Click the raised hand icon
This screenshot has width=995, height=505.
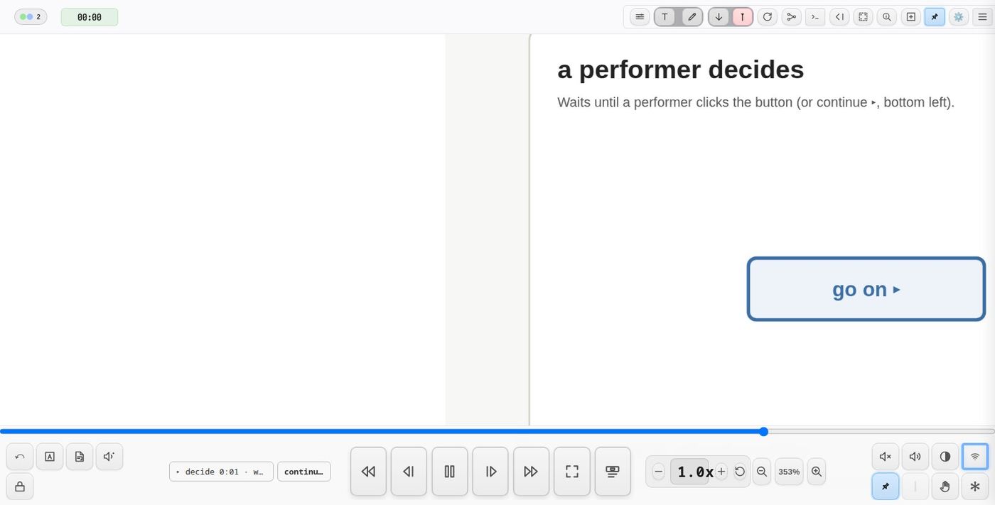(x=945, y=487)
